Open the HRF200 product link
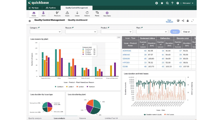 [x=126, y=63]
